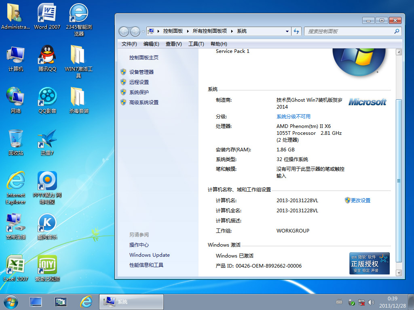Open the 帮助(H) menu
The width and height of the screenshot is (414, 310).
[219, 44]
